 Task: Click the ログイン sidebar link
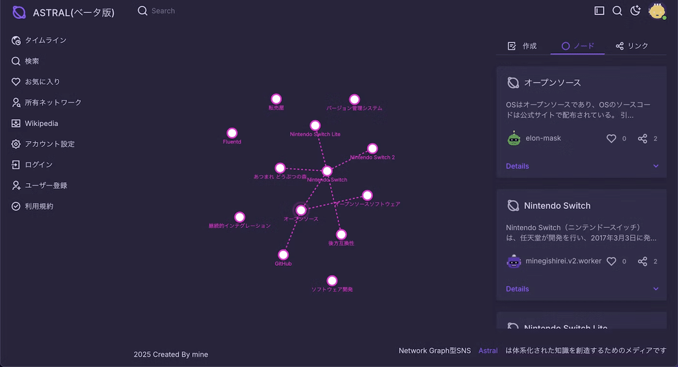click(x=32, y=165)
